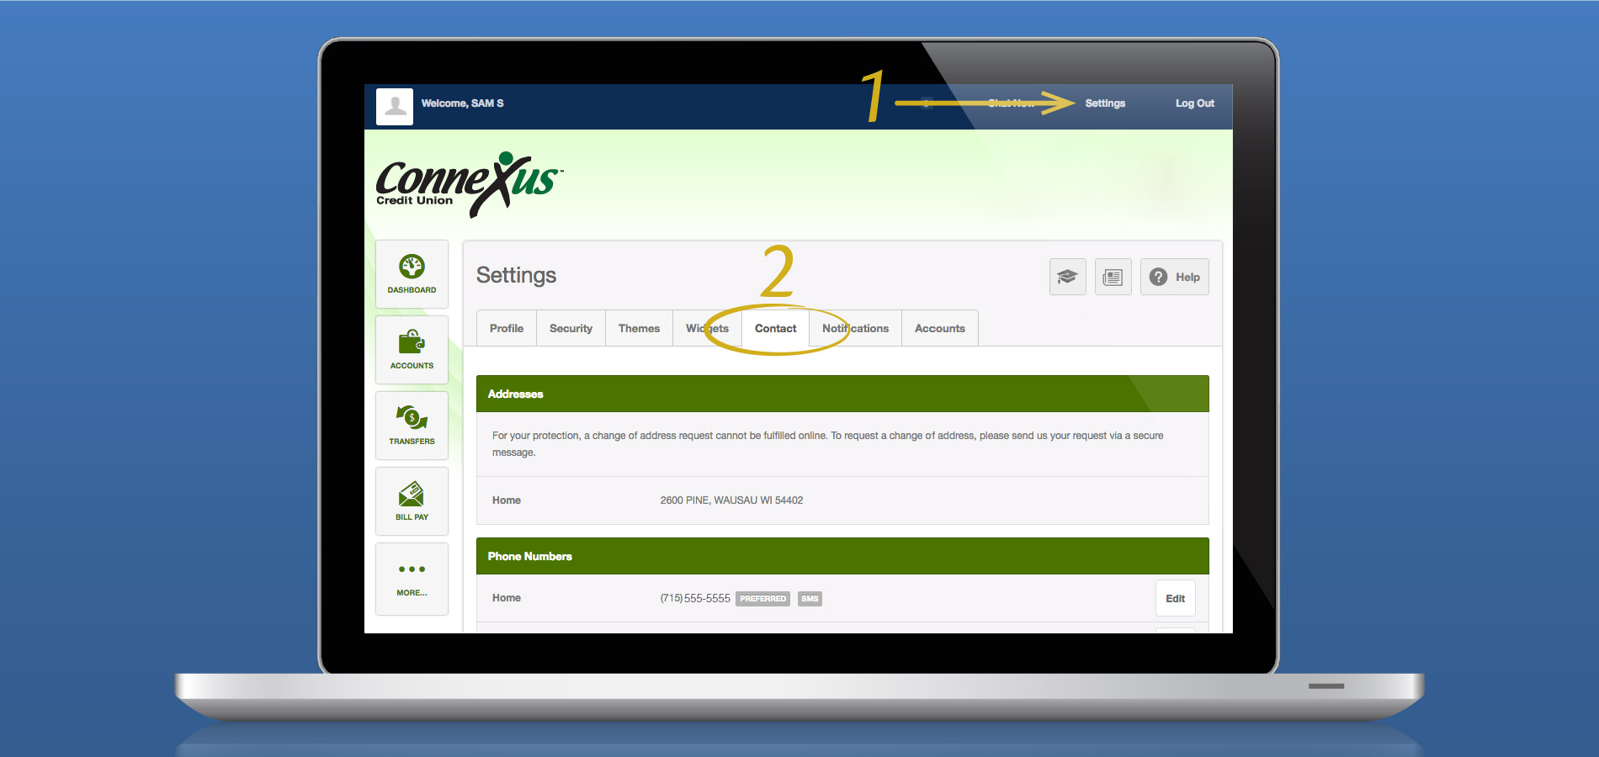
Task: Toggle the SMS badge on home phone
Action: point(809,599)
